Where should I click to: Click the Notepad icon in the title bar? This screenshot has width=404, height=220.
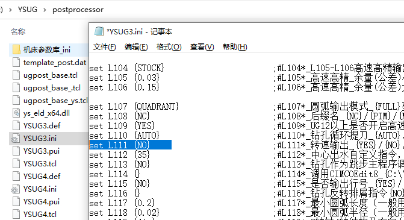coord(99,31)
